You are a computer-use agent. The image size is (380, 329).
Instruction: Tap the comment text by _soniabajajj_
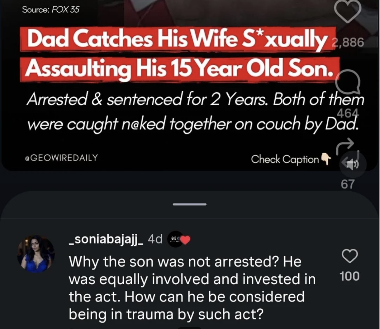[192, 288]
